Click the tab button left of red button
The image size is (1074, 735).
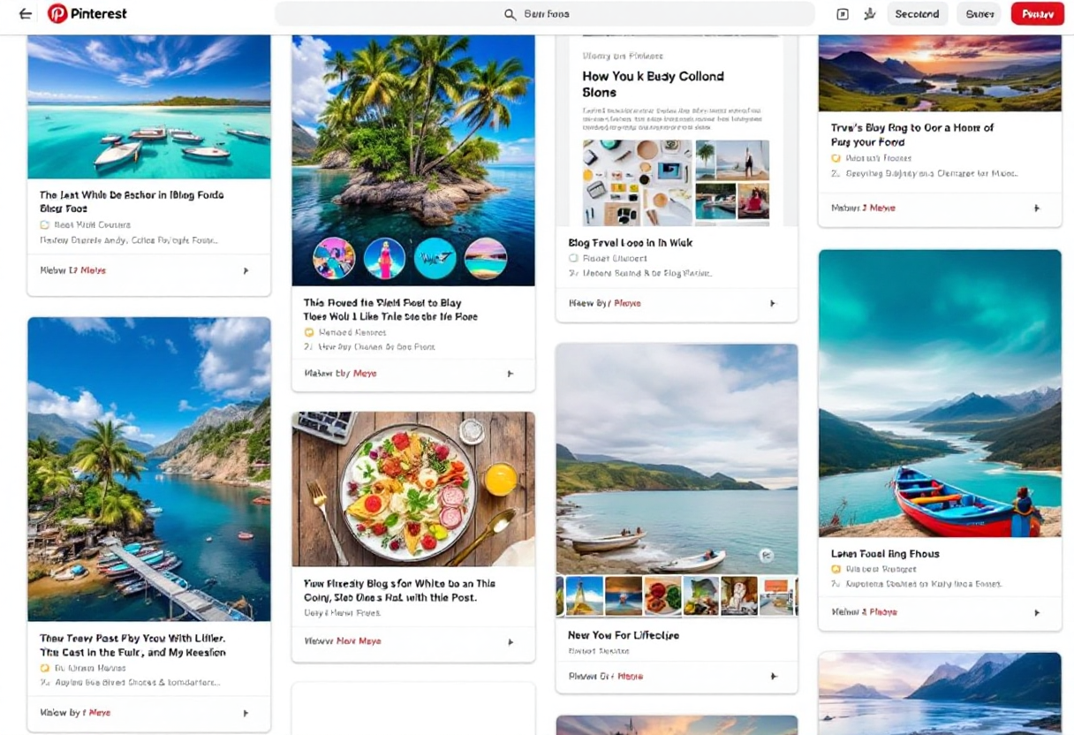979,14
